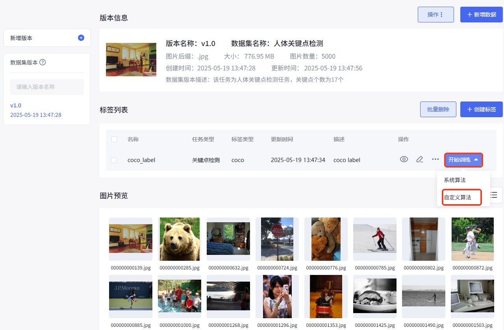Choose 系统算法 from the training menu
The height and width of the screenshot is (330, 504).
(x=455, y=180)
